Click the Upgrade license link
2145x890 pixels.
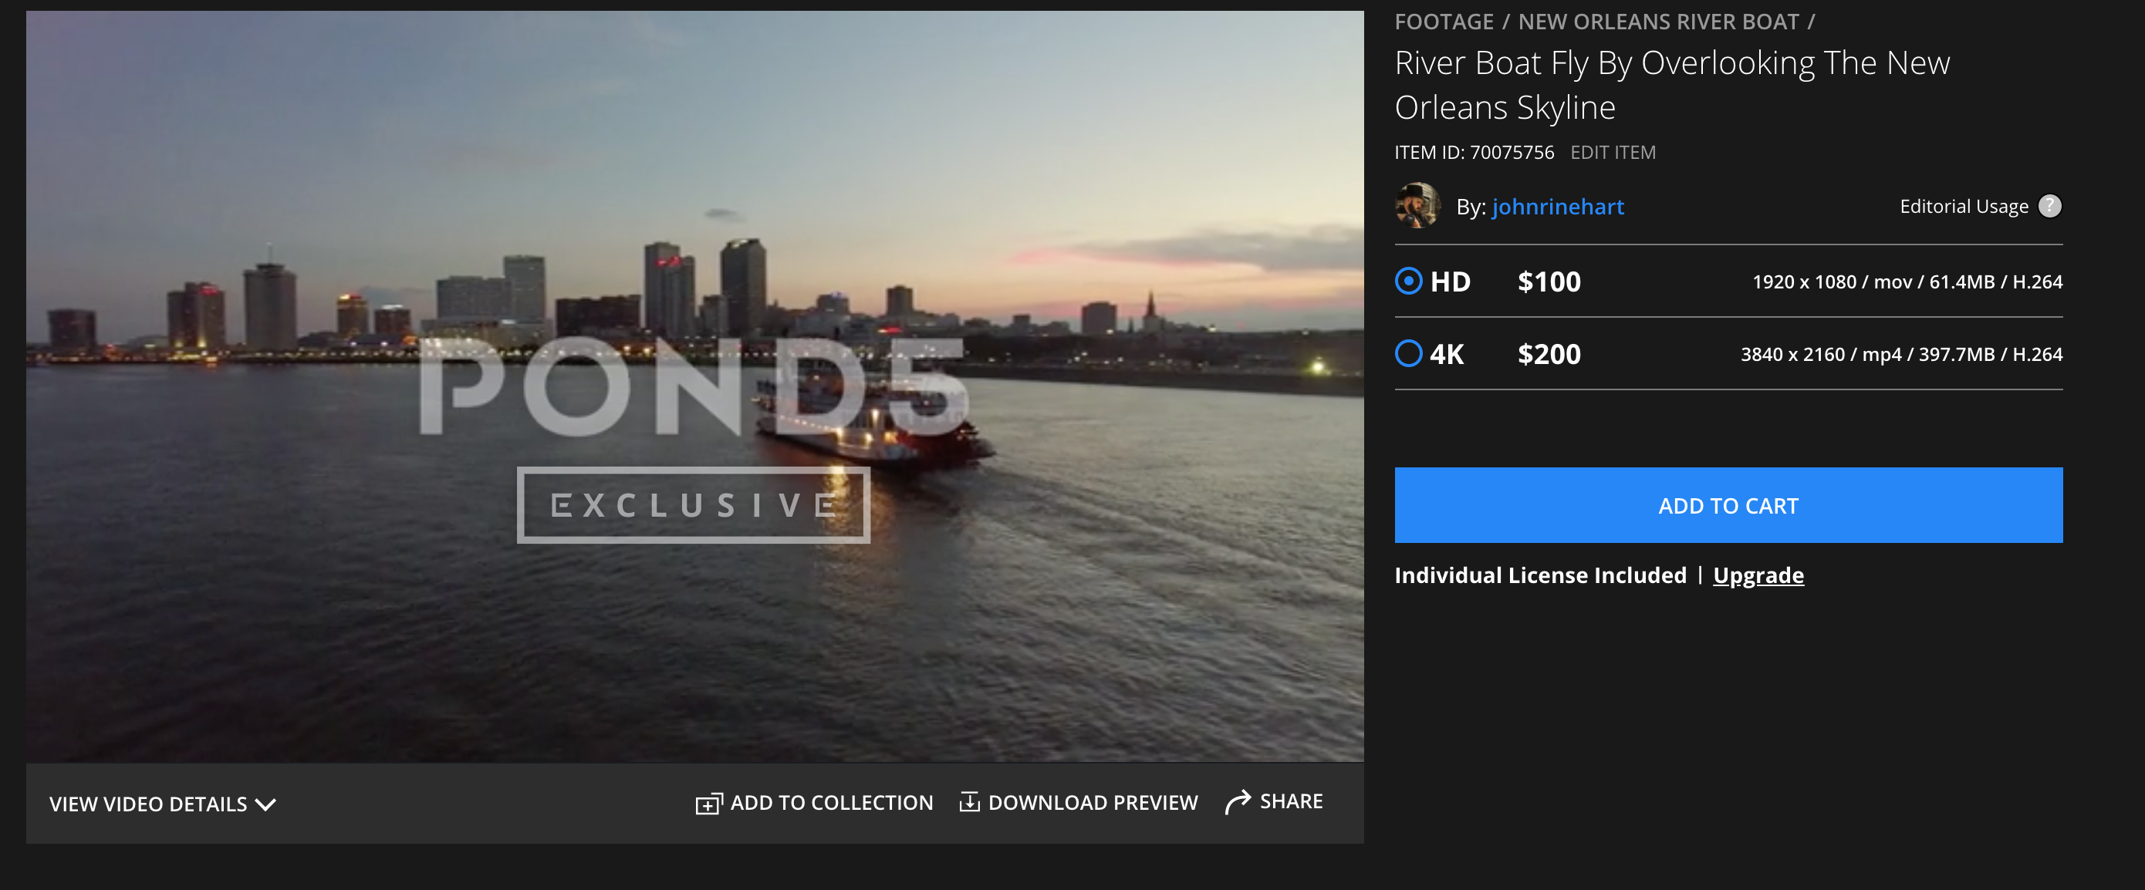[x=1758, y=575]
